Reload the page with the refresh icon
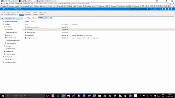The height and width of the screenshot is (98, 175). pyautogui.click(x=7, y=4)
